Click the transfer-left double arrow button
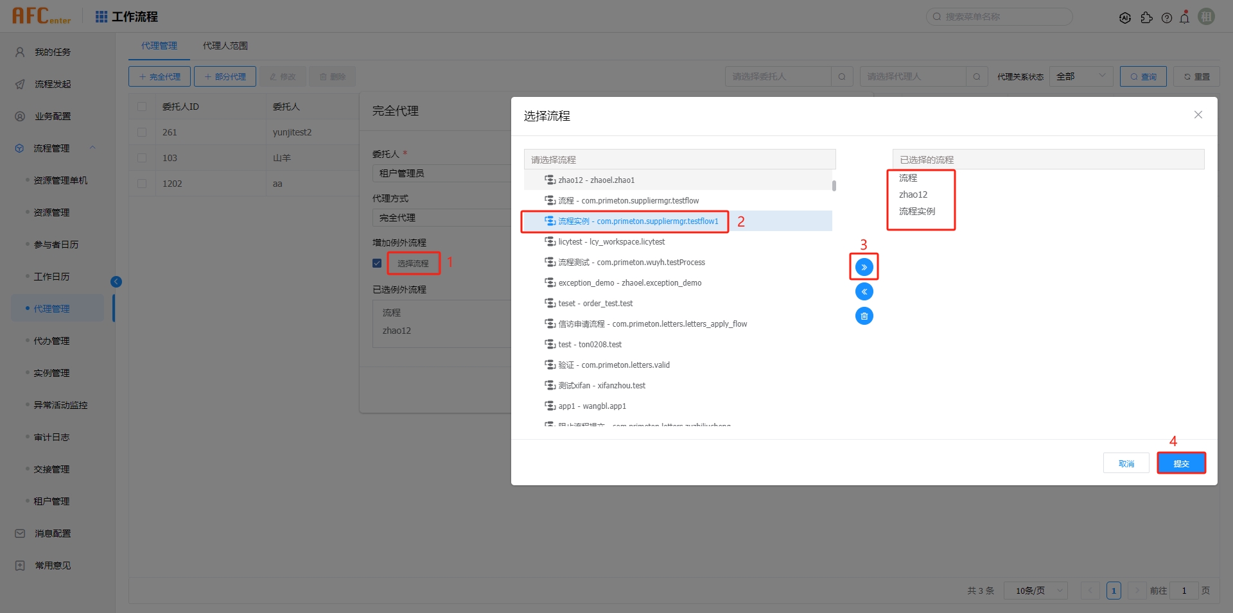Image resolution: width=1233 pixels, height=613 pixels. [x=864, y=291]
